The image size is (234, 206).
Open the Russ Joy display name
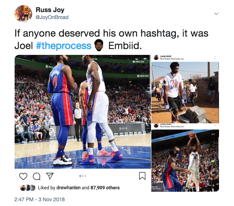[50, 10]
